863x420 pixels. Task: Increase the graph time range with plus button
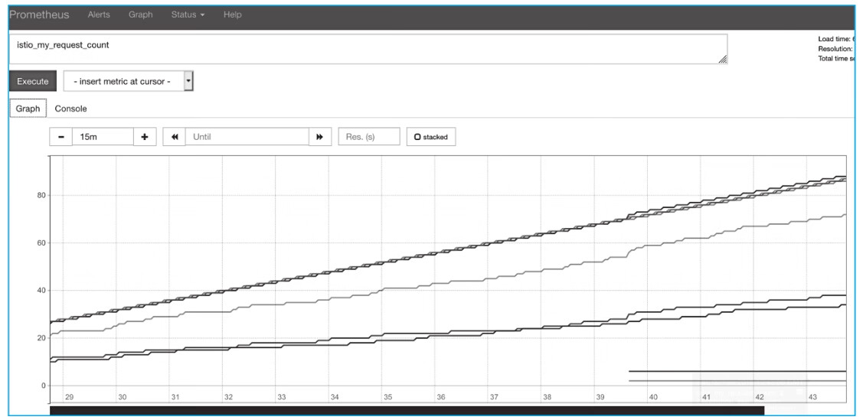coord(145,136)
